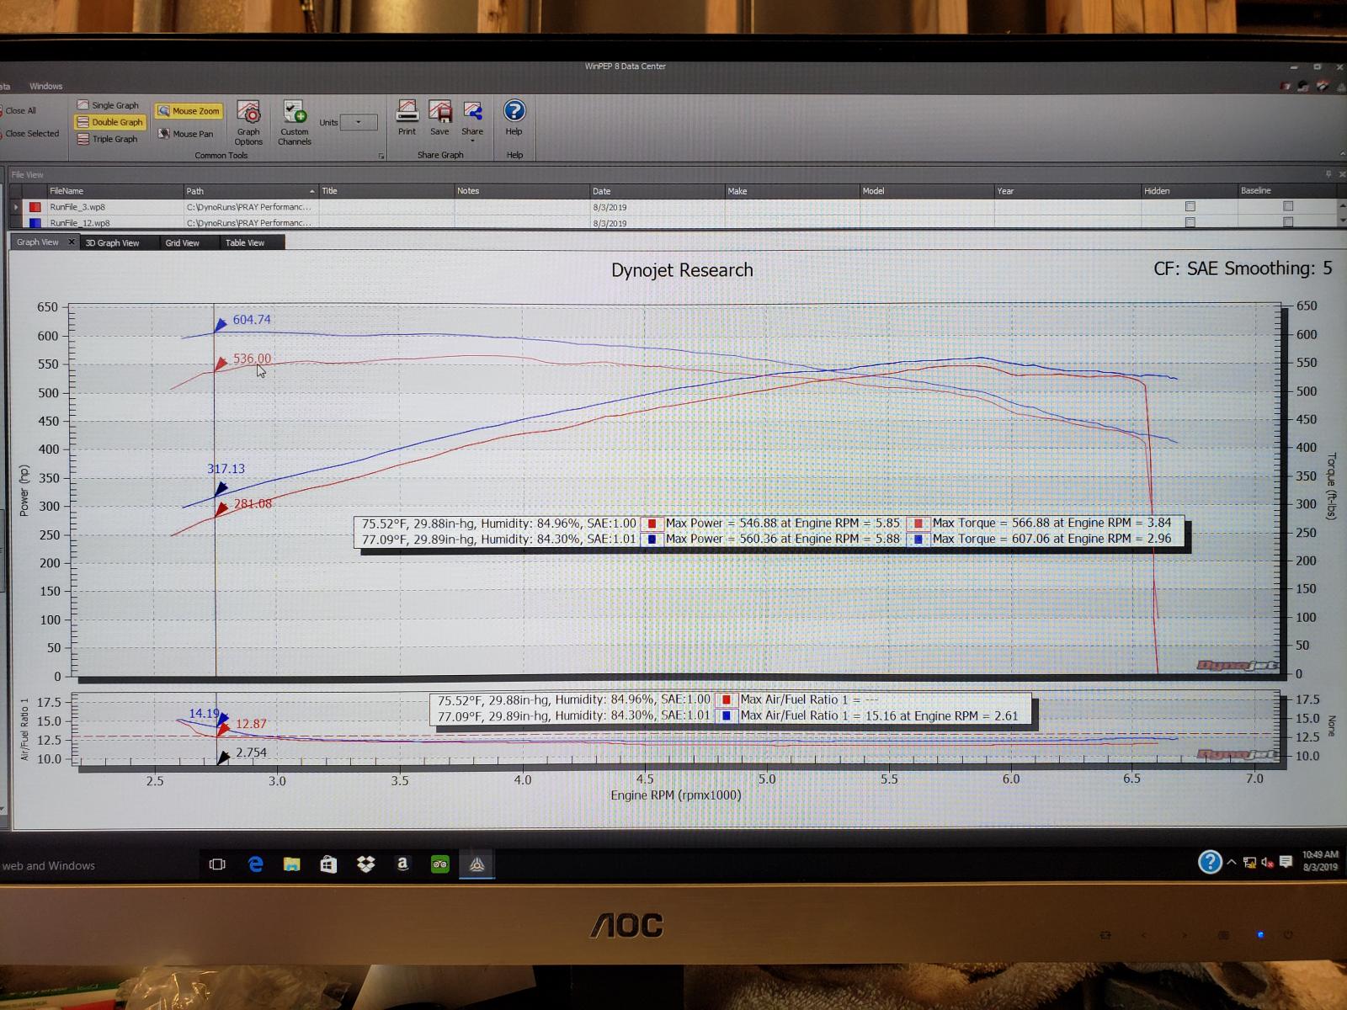Expand row arrow for RunFile_3.wp8
Viewport: 1347px width, 1010px height.
click(x=16, y=207)
